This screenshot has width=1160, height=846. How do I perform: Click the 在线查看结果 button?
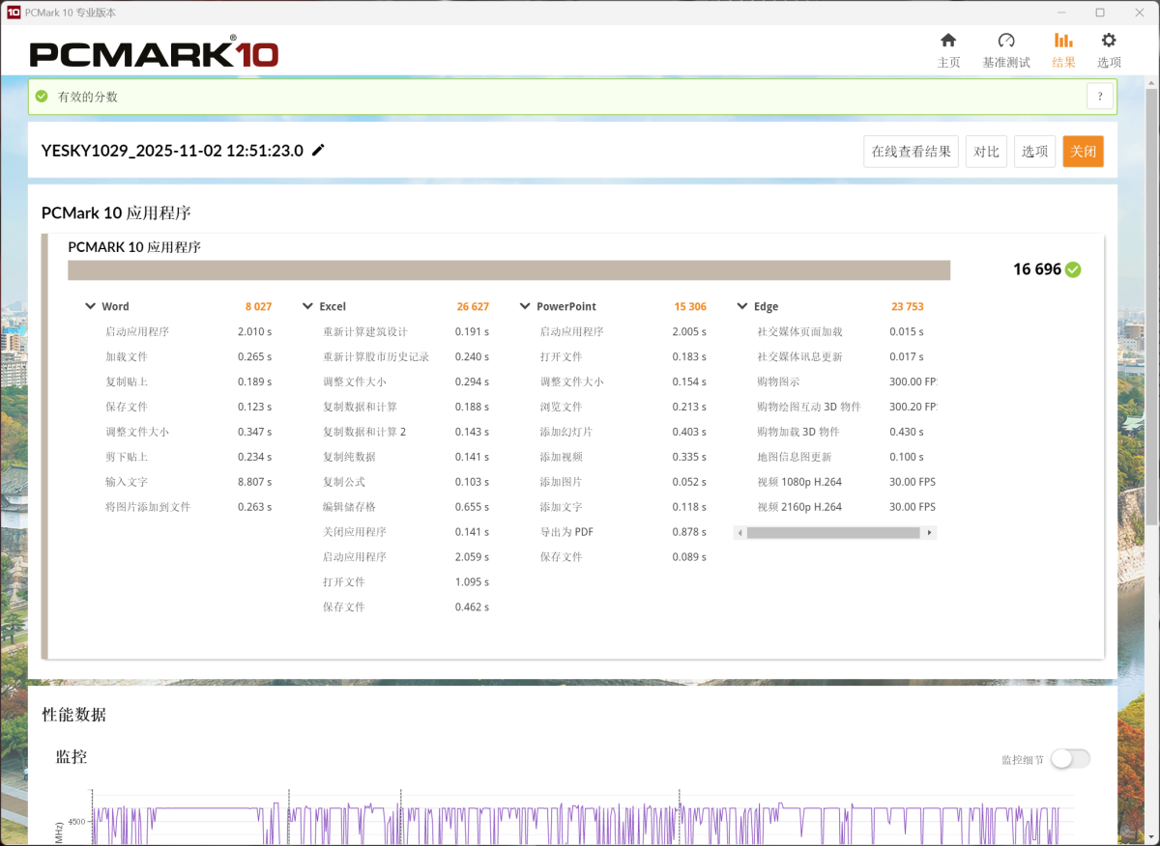911,152
